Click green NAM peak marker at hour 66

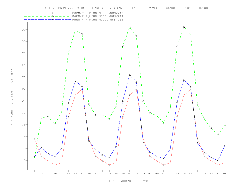(184, 27)
